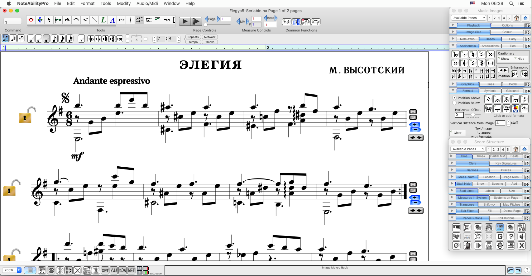The image size is (532, 276).
Task: Select the red crosshair target tool
Action: click(x=31, y=20)
